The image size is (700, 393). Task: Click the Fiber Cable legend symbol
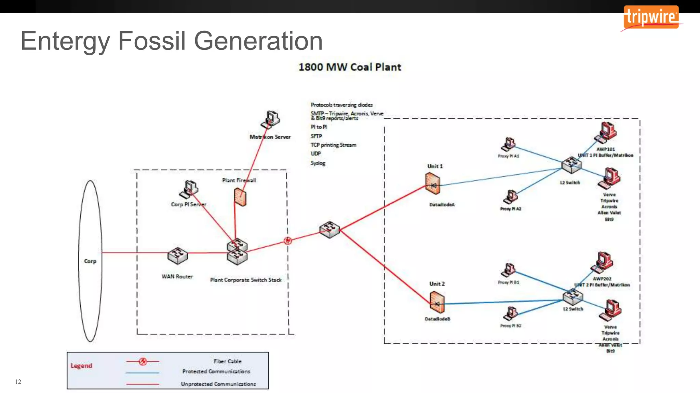[x=143, y=361]
